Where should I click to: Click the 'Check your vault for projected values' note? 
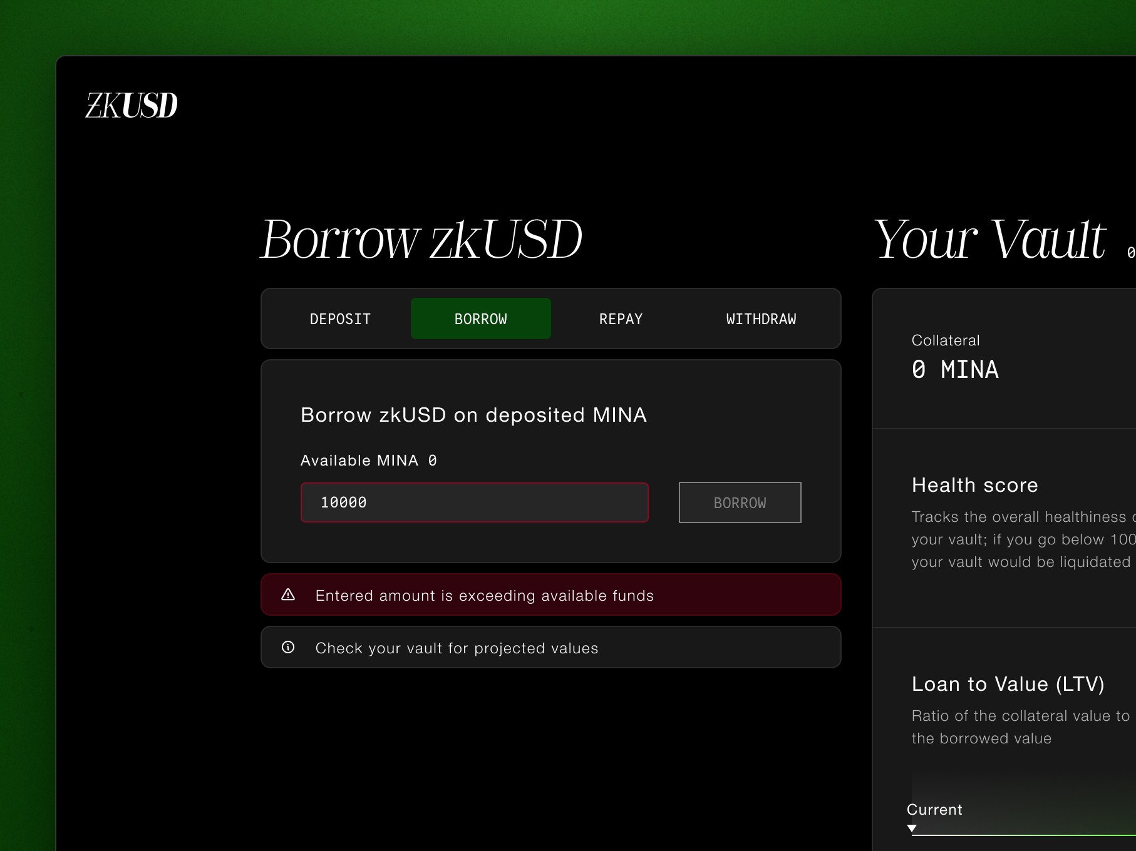tap(457, 648)
